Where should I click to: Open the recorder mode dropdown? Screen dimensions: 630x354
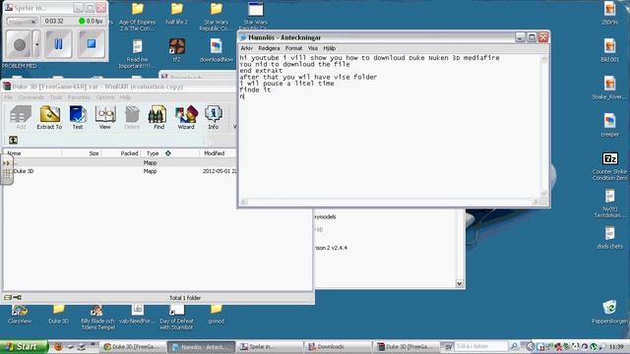click(22, 22)
